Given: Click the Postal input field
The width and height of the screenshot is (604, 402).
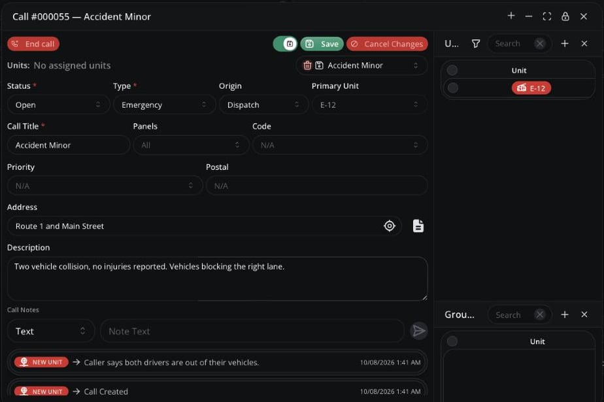Looking at the screenshot, I should pos(316,186).
